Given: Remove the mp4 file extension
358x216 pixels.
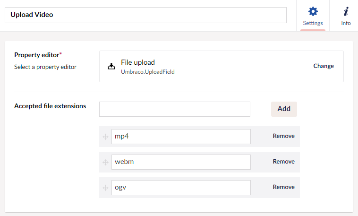Looking at the screenshot, I should (283, 136).
